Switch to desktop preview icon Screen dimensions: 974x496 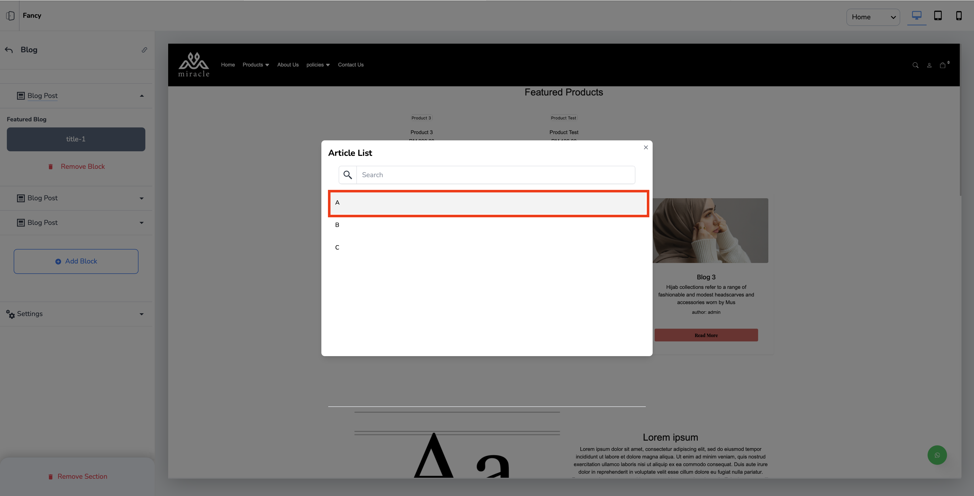[916, 15]
